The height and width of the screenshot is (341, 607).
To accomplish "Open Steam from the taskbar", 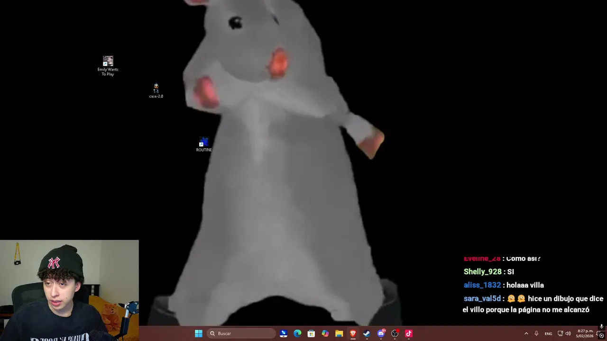I will pyautogui.click(x=367, y=333).
